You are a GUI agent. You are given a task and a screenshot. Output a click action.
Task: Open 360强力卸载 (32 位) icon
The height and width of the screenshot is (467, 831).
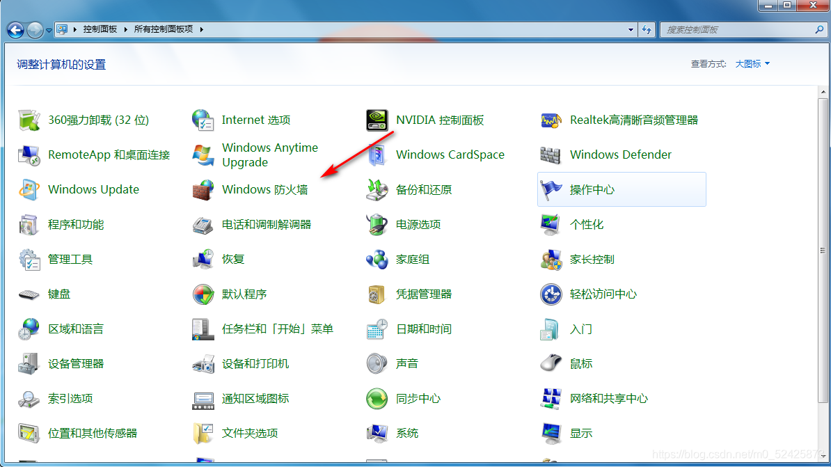(x=29, y=120)
